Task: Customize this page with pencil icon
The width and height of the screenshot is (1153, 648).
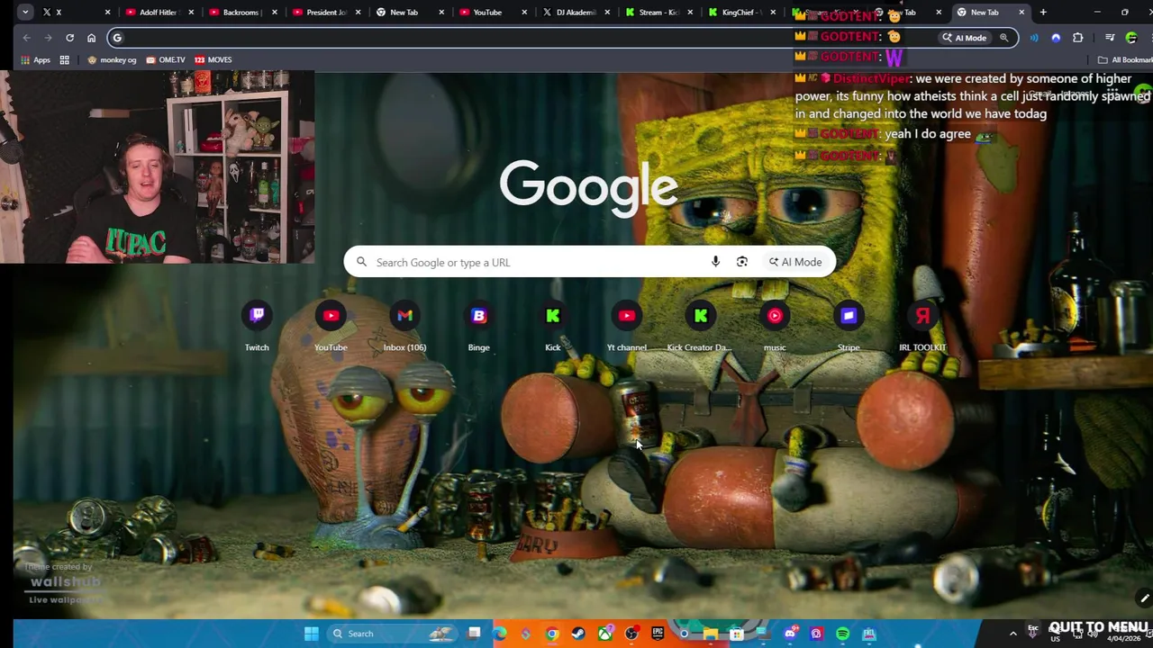Action: 1144,598
